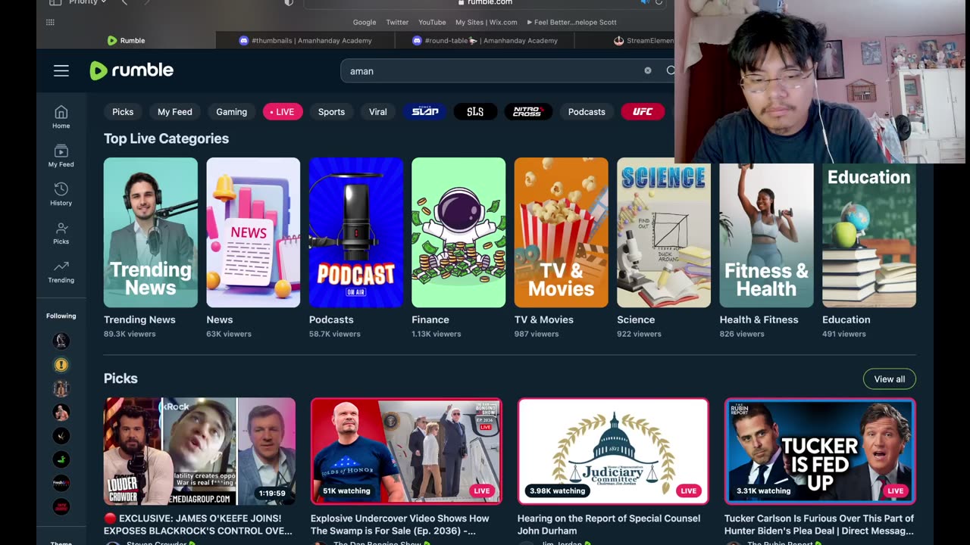Open the first followed channel avatar
Image resolution: width=970 pixels, height=545 pixels.
[x=61, y=341]
